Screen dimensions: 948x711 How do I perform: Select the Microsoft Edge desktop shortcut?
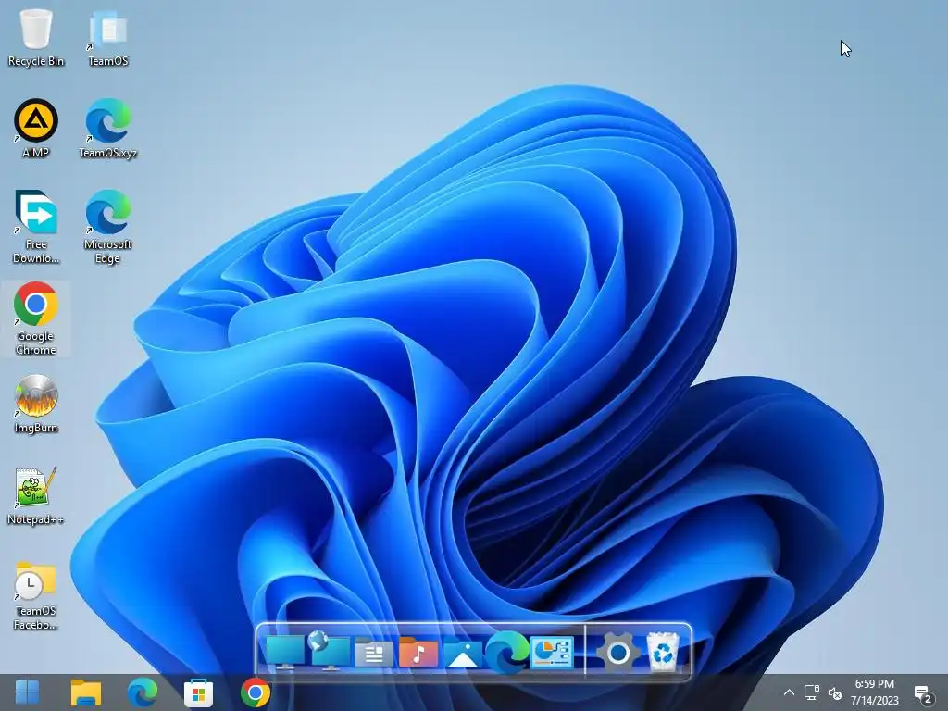click(108, 227)
